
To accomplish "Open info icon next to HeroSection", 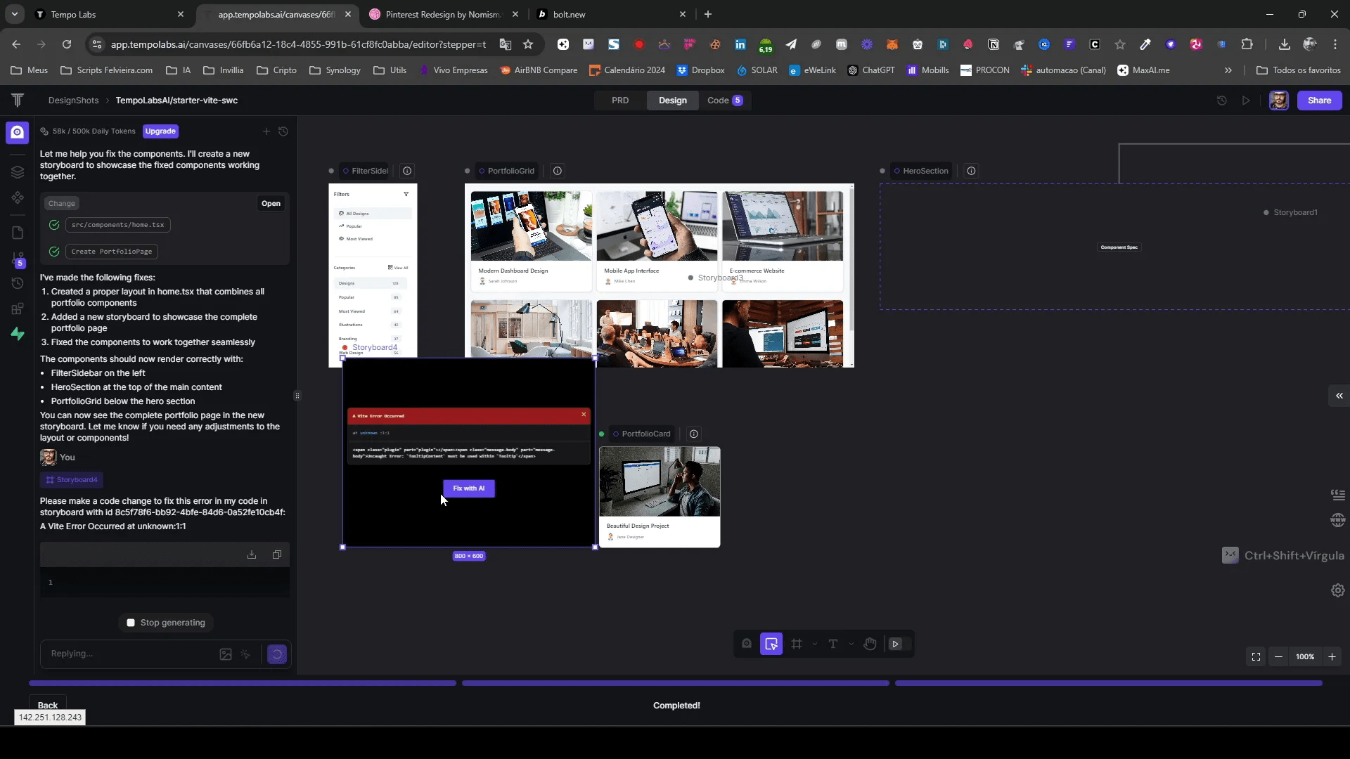I will click(971, 171).
